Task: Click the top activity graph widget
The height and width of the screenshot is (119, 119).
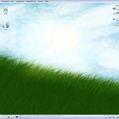Action: (x=118, y=9)
